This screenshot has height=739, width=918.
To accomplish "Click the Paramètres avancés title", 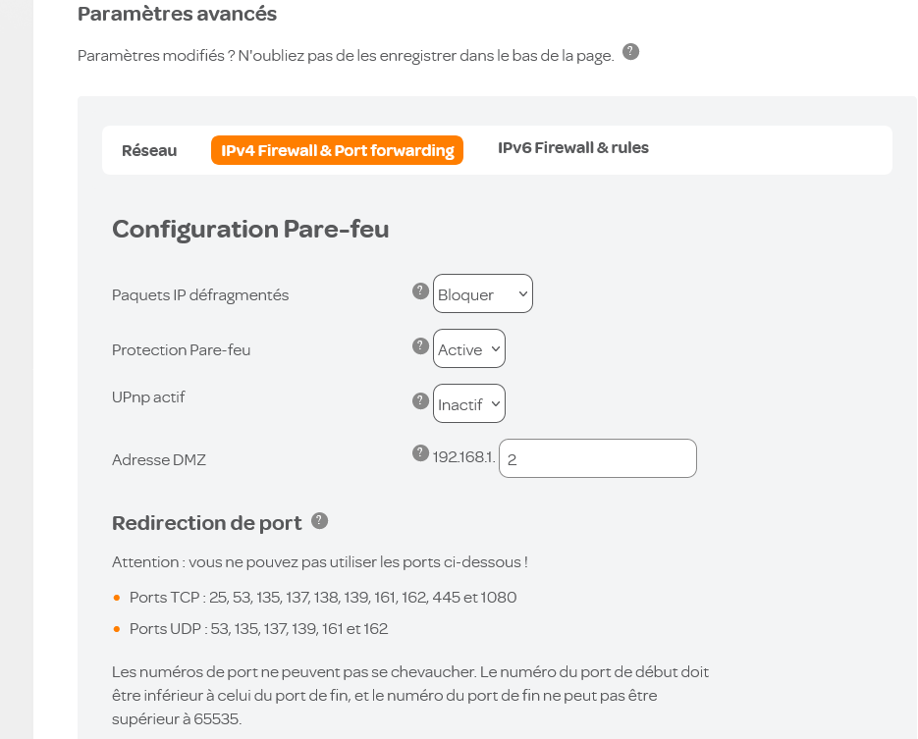I will tap(177, 14).
